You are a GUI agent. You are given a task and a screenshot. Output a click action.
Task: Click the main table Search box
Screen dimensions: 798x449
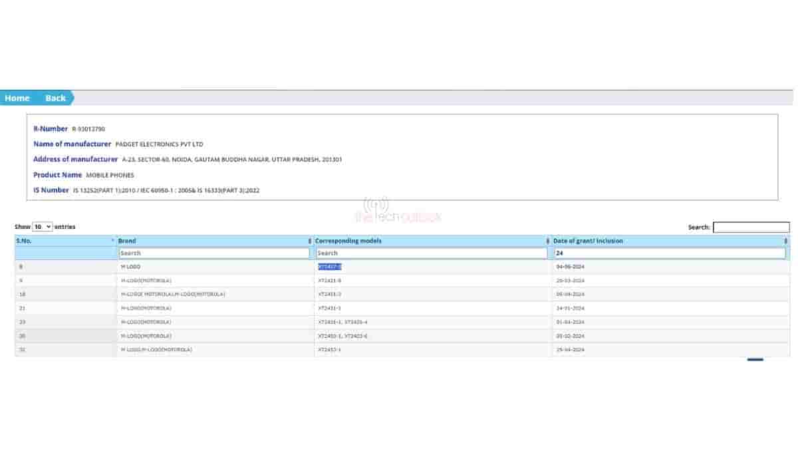coord(751,227)
